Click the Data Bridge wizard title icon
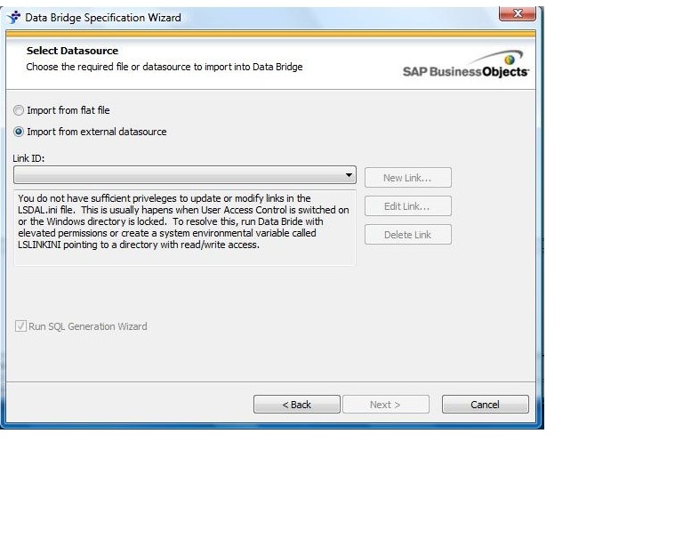This screenshot has height=546, width=683. pyautogui.click(x=14, y=18)
